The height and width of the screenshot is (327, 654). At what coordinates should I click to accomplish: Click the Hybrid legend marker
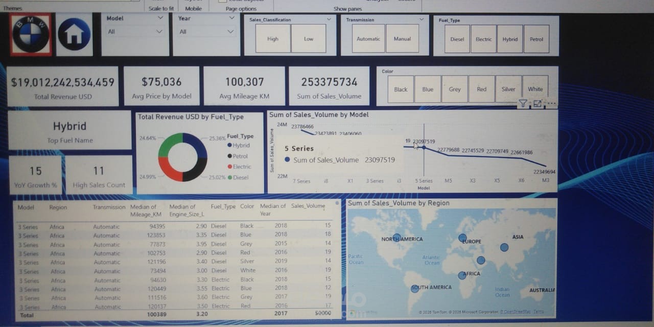click(x=229, y=146)
